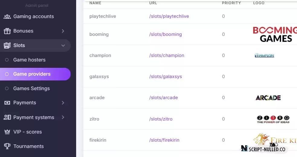297x157 pixels.
Task: Click the Gaming accounts people icon
Action: coord(7,17)
